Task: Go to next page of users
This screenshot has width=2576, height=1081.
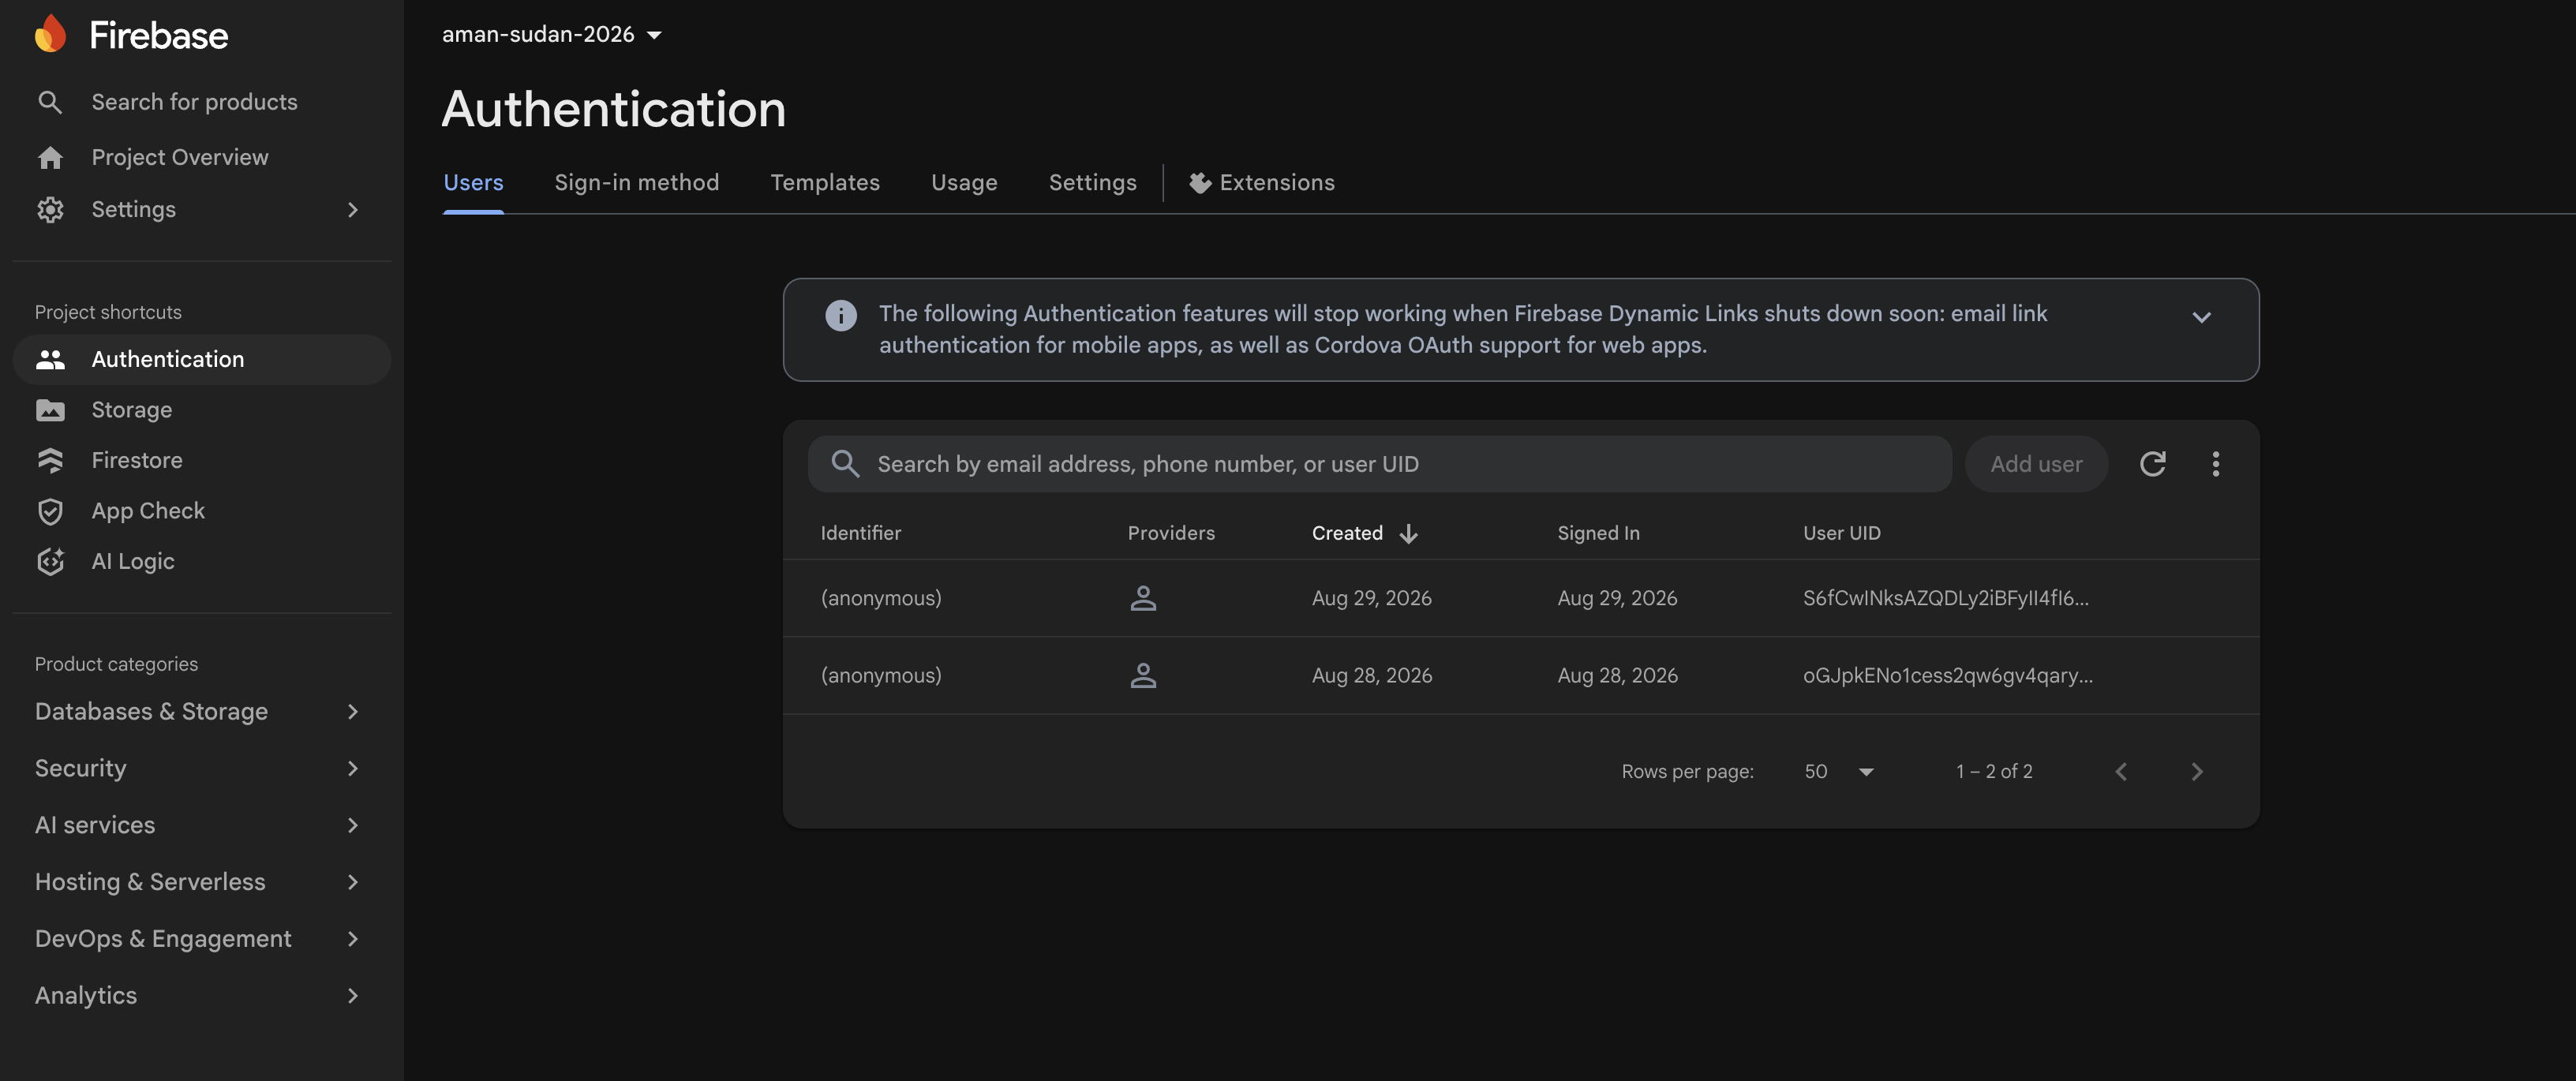Action: click(2196, 772)
